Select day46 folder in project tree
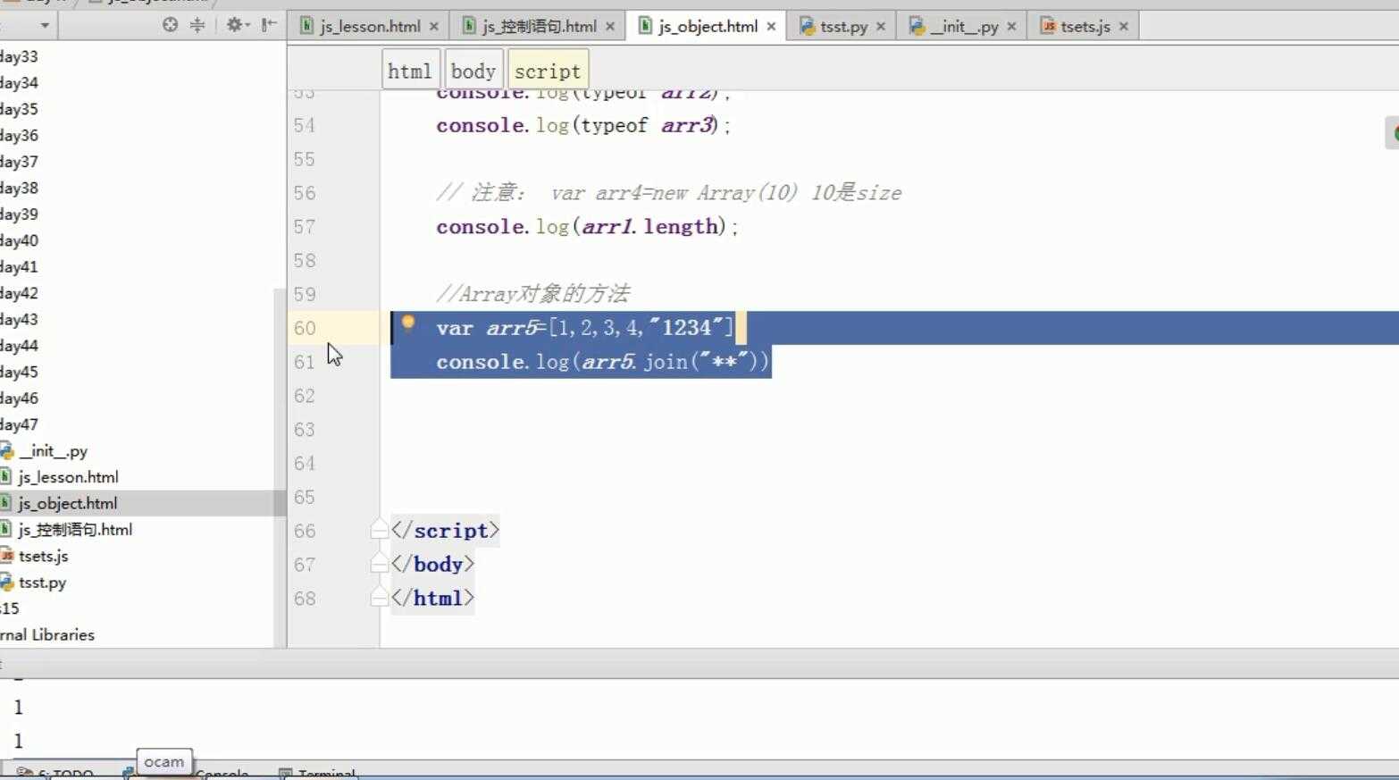Viewport: 1399px width, 780px height. click(x=19, y=398)
